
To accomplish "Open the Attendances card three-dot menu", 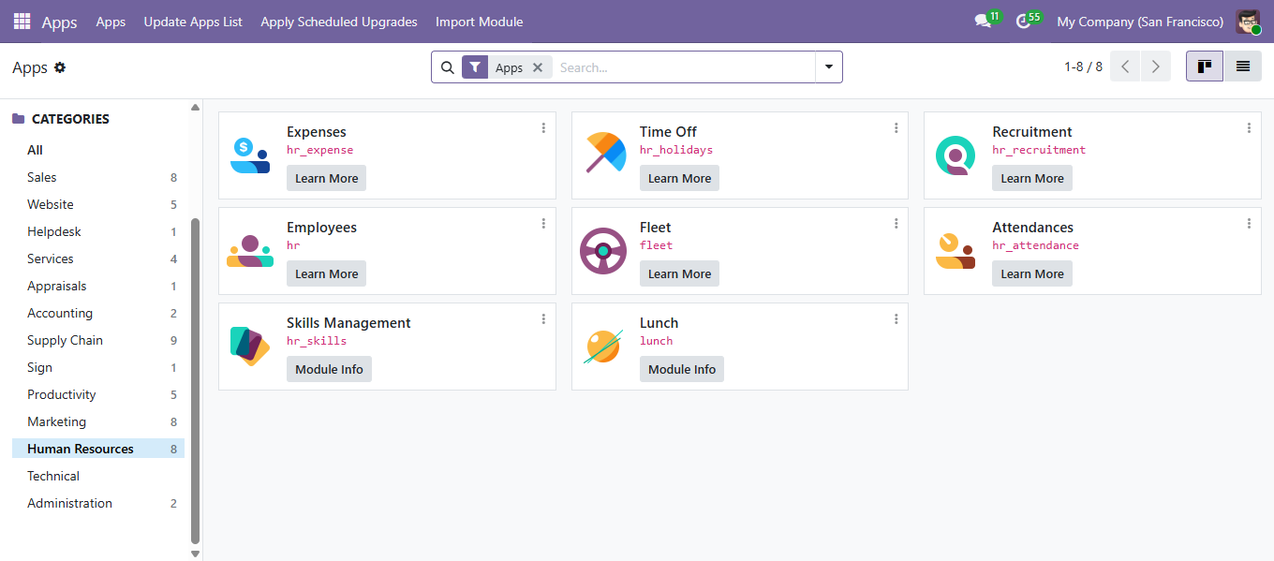I will [x=1249, y=224].
